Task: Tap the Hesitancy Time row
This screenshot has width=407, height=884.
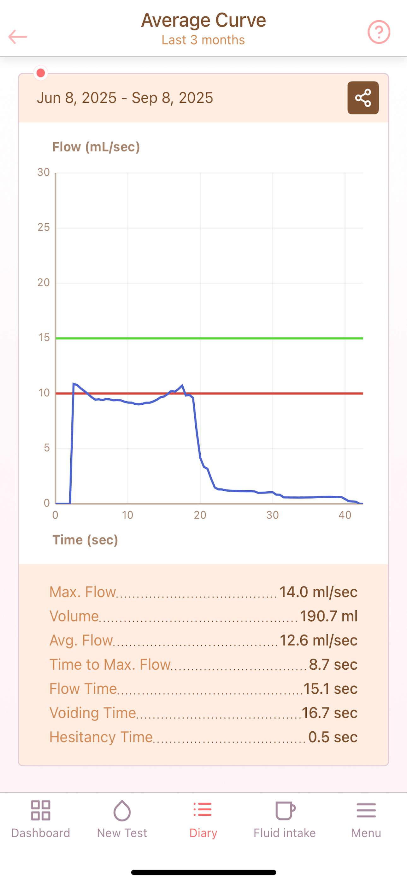Action: pos(203,737)
